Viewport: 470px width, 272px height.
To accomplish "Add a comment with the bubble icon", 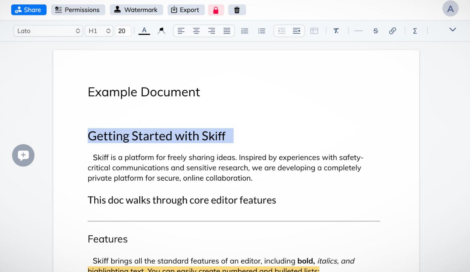I will pos(23,155).
